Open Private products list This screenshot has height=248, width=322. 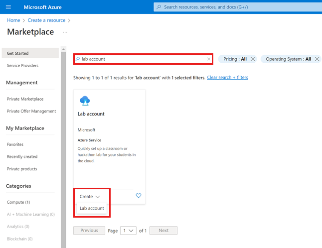tap(22, 169)
